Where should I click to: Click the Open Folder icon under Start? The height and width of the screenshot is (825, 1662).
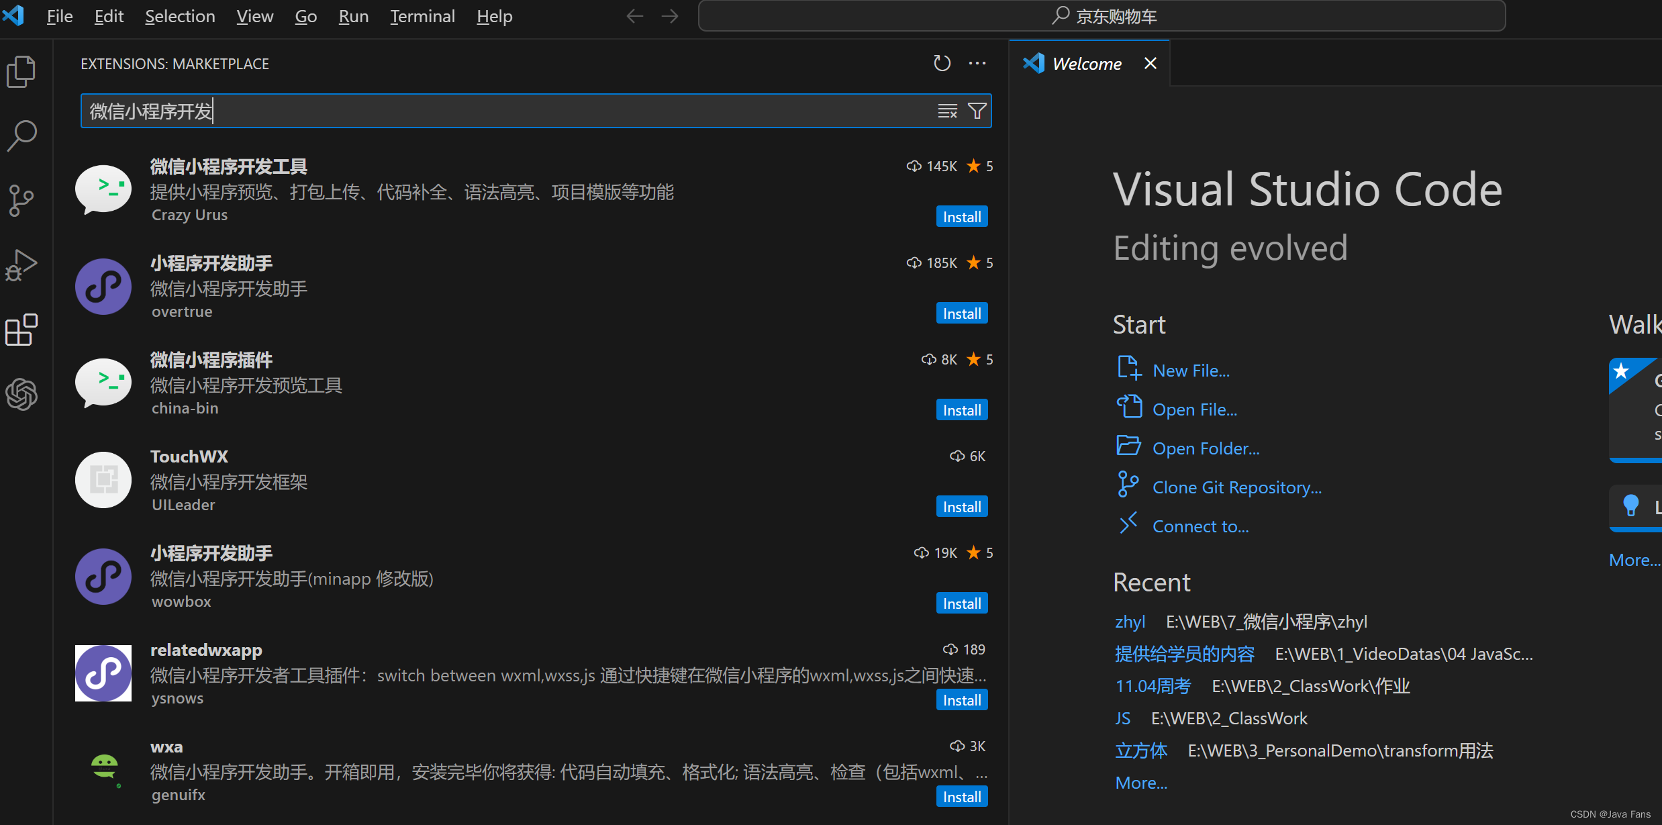click(x=1129, y=446)
